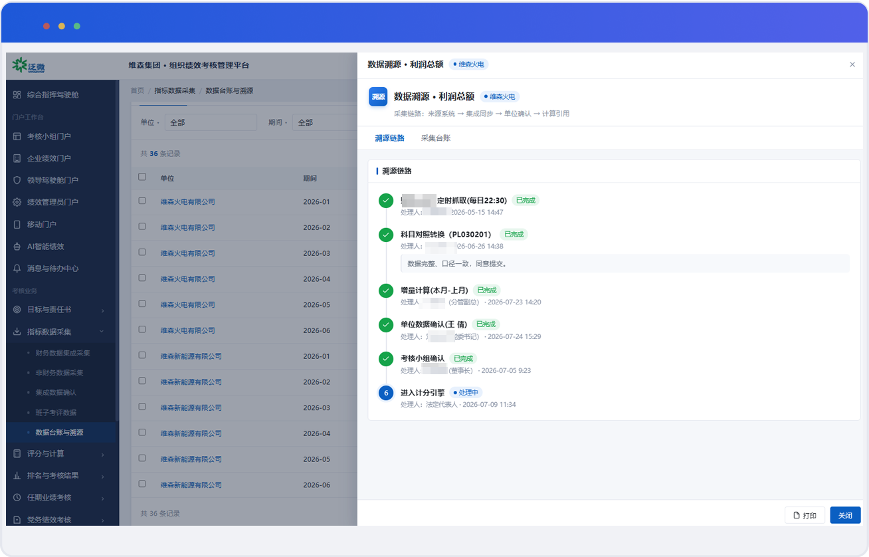This screenshot has height=557, width=869.
Task: Open the AI智能绩效 robot icon
Action: tap(17, 247)
